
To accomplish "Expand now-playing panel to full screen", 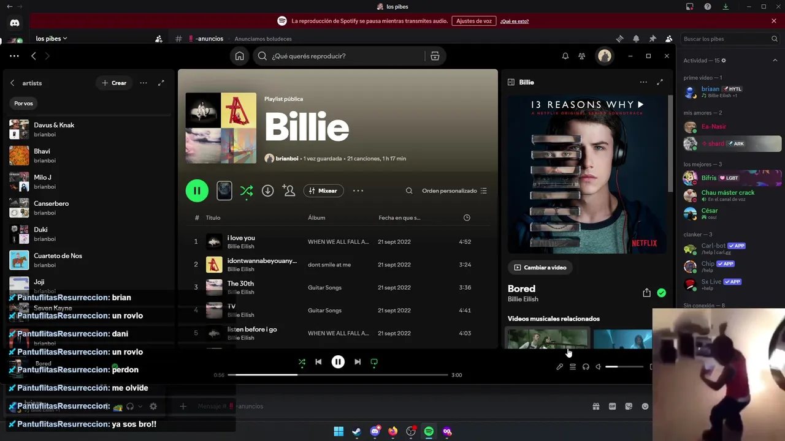I will click(x=660, y=82).
